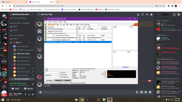Open the Help menu in SA-MP
Image resolution: width=182 pixels, height=102 pixels.
coord(65,22)
